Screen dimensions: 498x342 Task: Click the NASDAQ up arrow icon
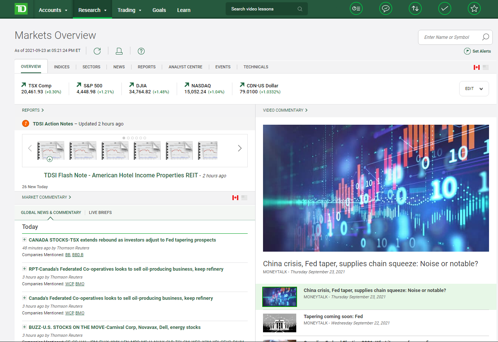pyautogui.click(x=187, y=85)
